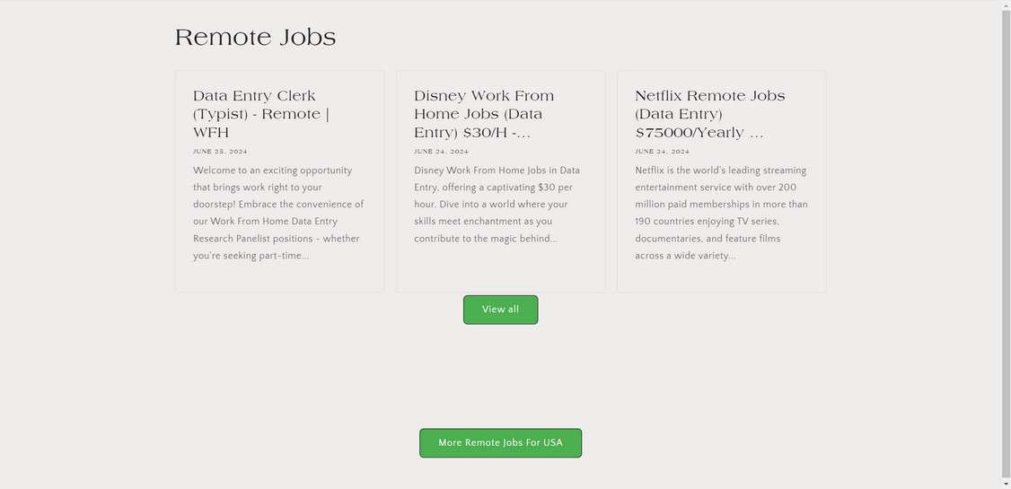Click the excerpt starting 'Welcome to an exciting opportunity'

(x=278, y=214)
